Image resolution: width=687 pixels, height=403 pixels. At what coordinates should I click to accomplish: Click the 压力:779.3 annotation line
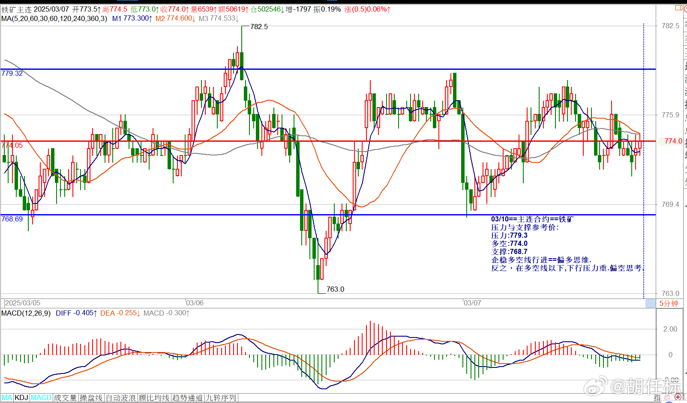pyautogui.click(x=509, y=235)
